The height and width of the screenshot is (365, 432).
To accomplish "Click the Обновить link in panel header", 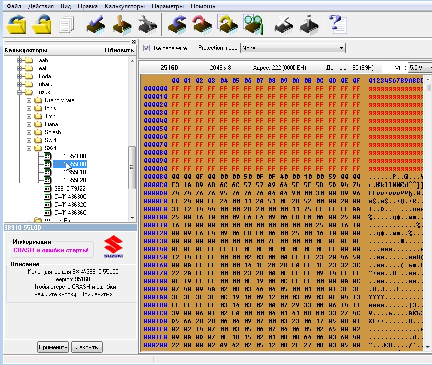I will pyautogui.click(x=119, y=50).
